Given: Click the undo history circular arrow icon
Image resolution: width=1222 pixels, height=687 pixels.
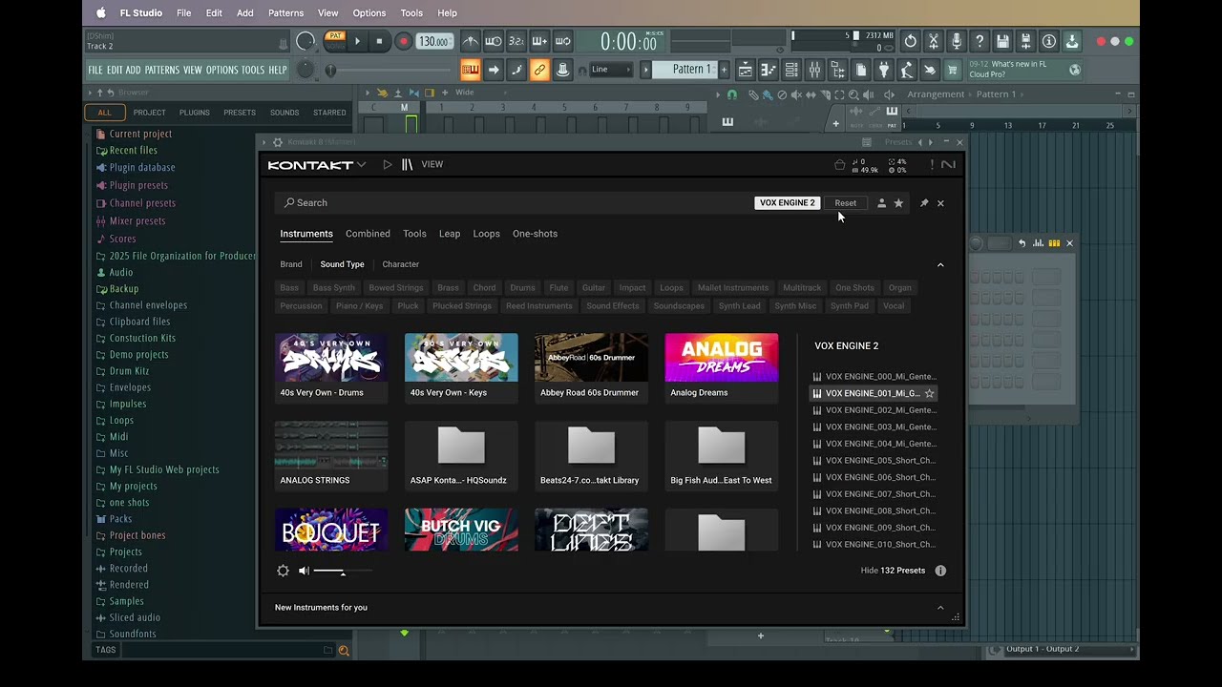Looking at the screenshot, I should coord(910,41).
